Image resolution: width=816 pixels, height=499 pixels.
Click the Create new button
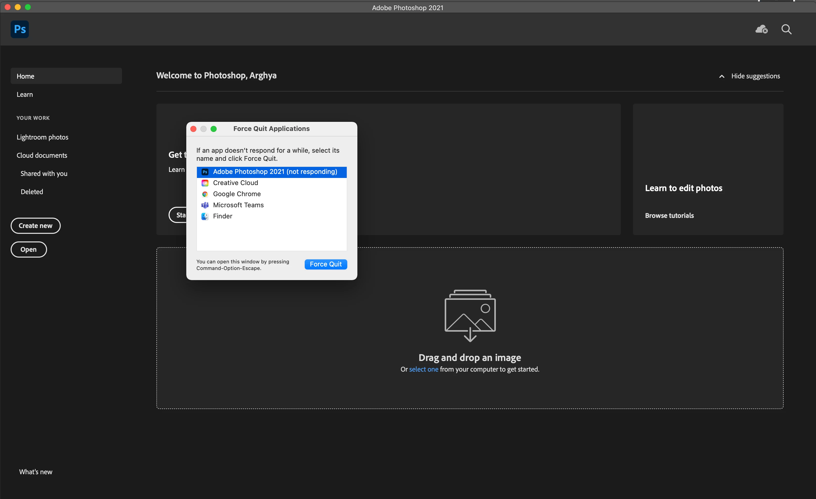pos(35,225)
